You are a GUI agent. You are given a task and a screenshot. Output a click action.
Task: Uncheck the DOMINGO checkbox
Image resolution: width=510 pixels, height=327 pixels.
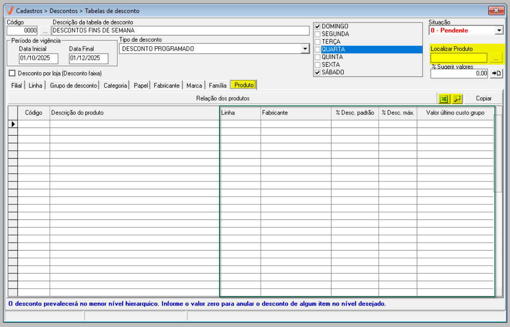pyautogui.click(x=317, y=27)
